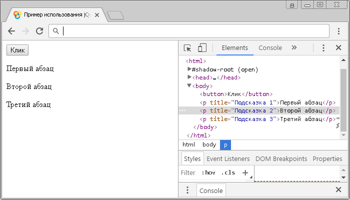This screenshot has width=350, height=200.
Task: Select the button element in DOM tree
Action: (236, 94)
